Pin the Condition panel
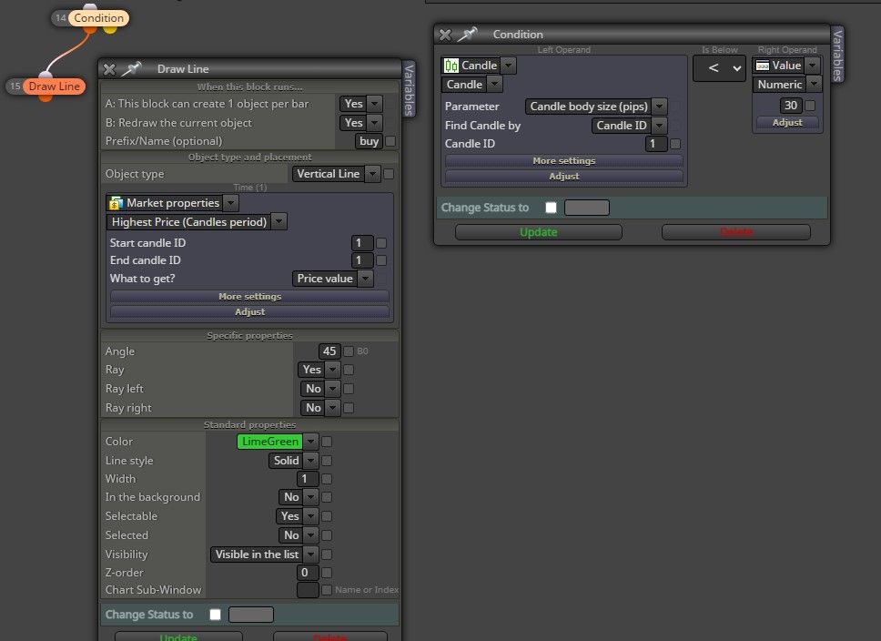 coord(467,35)
